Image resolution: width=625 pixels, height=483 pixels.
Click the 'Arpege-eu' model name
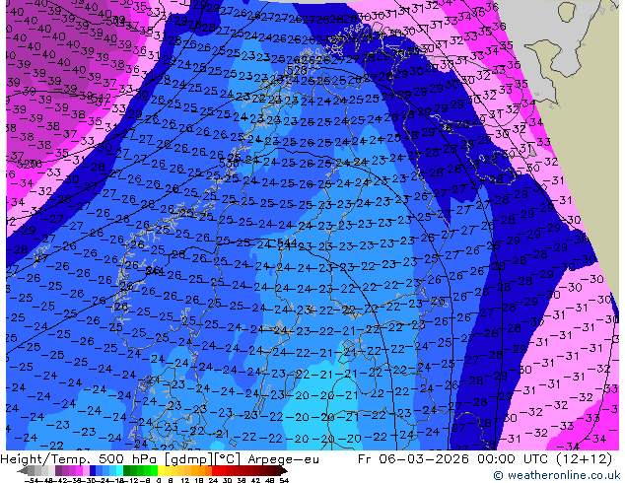coord(283,459)
